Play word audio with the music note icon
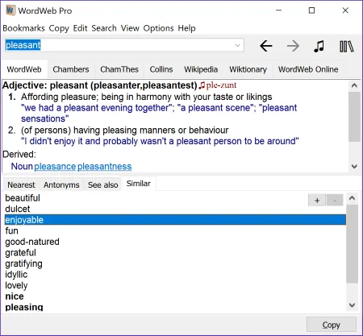Screen dimensions: 363x336 point(319,46)
